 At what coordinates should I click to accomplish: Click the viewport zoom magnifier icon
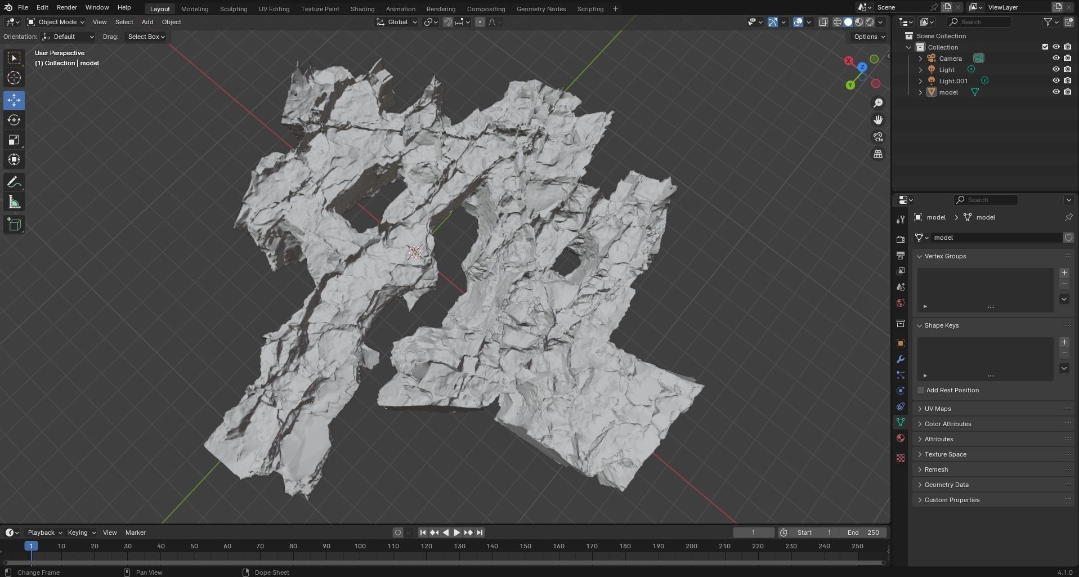point(878,103)
